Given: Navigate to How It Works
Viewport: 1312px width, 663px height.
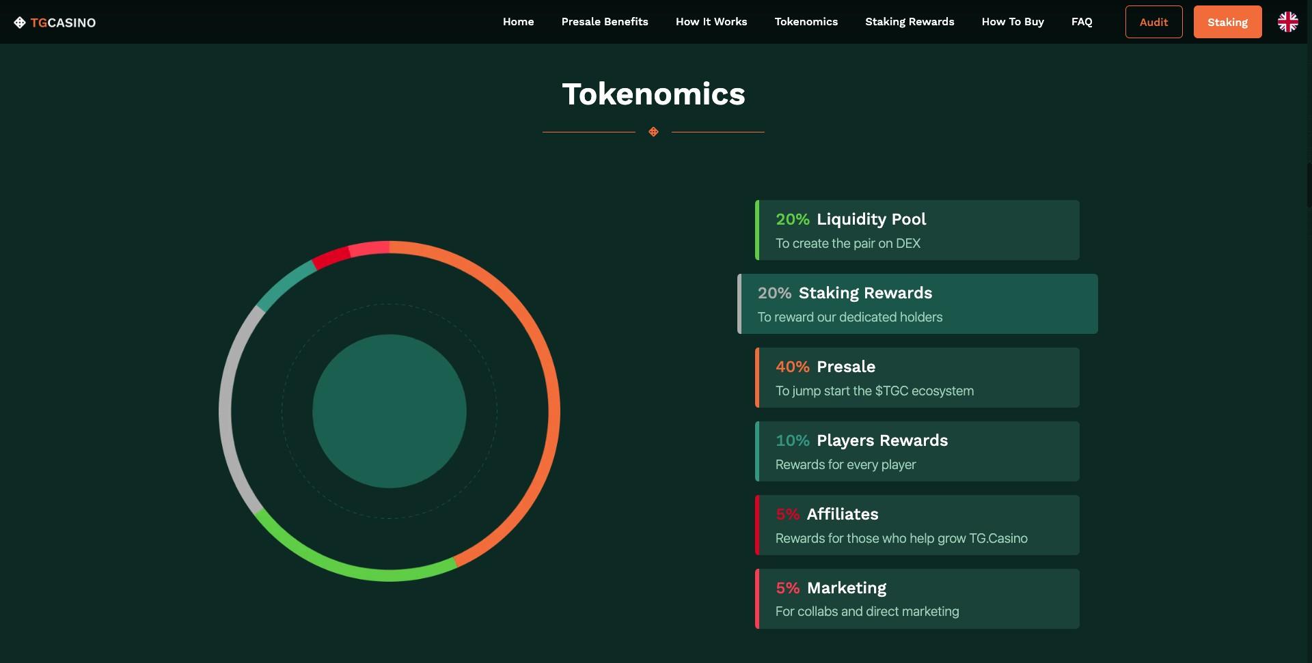Looking at the screenshot, I should 711,22.
